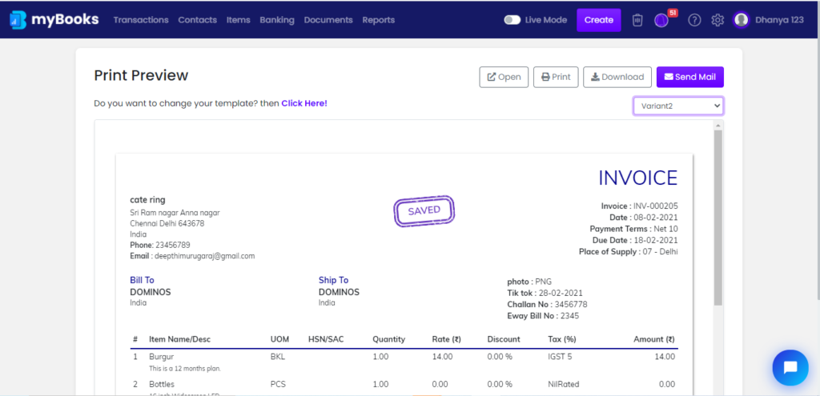
Task: Open the settings gear icon
Action: click(x=717, y=20)
